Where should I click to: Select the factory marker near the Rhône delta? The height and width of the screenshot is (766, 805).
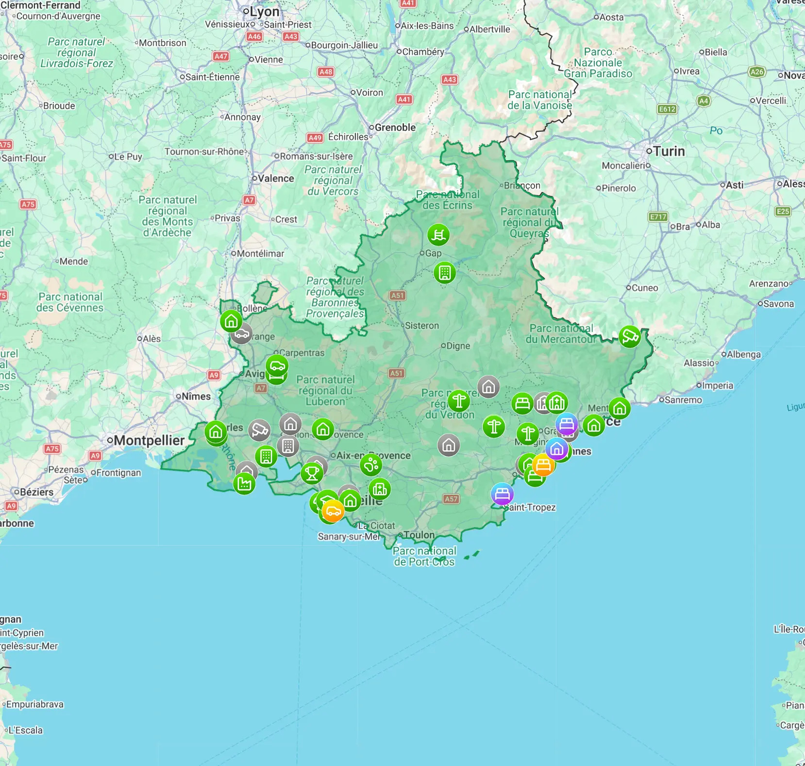coord(245,484)
